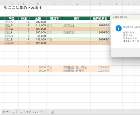Select the quantity cell showing 10

(24, 22)
